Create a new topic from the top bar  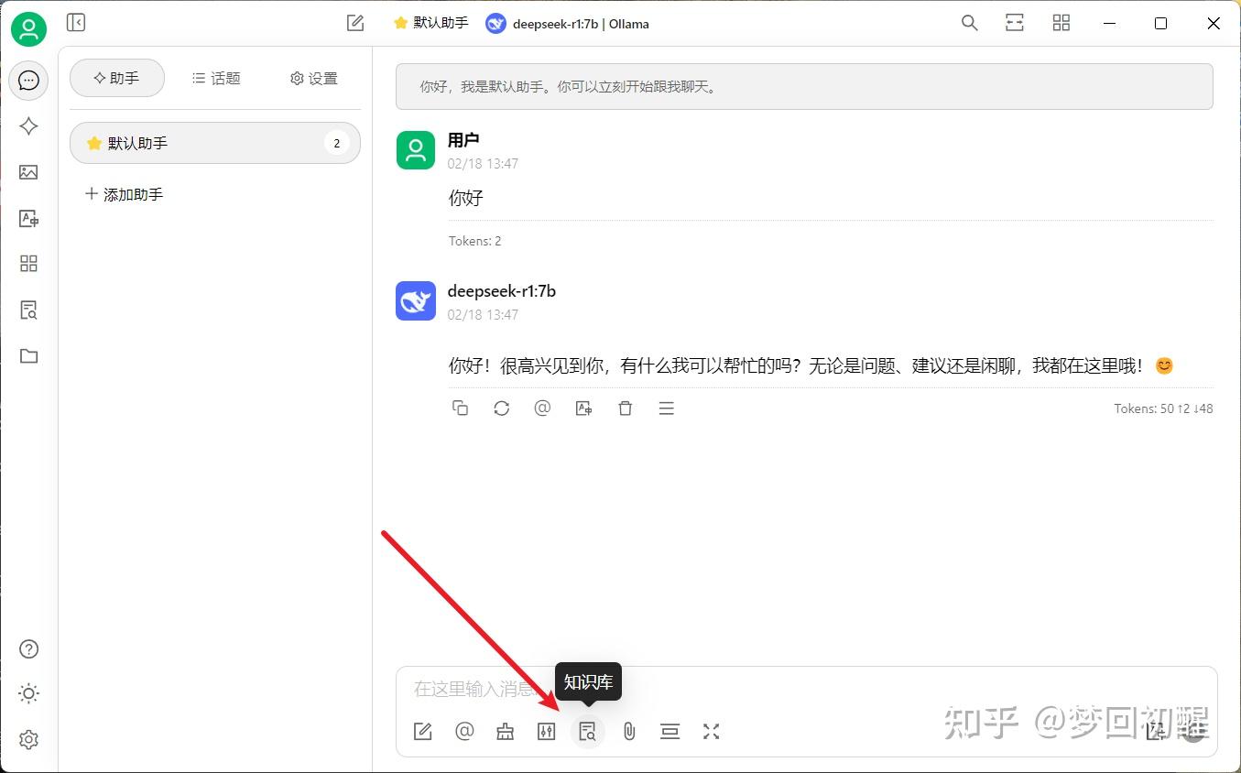click(x=355, y=23)
